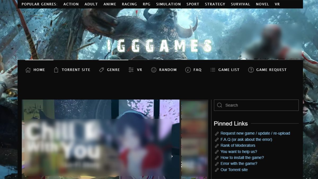
Task: Click chain icon beside How to install
Action: (x=217, y=158)
